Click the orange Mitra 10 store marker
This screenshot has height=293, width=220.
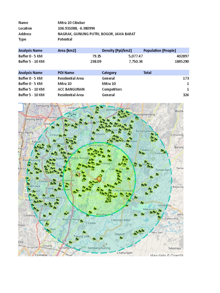[99, 179]
